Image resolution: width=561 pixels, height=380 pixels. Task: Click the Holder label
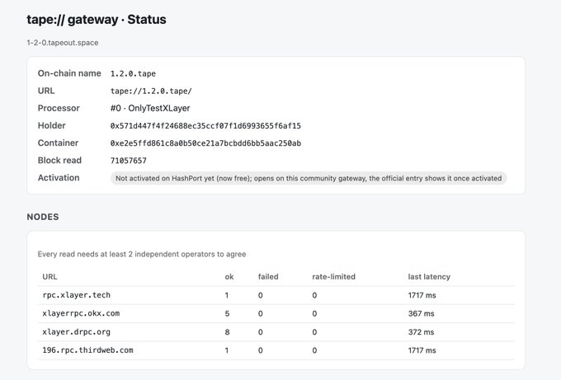[52, 125]
